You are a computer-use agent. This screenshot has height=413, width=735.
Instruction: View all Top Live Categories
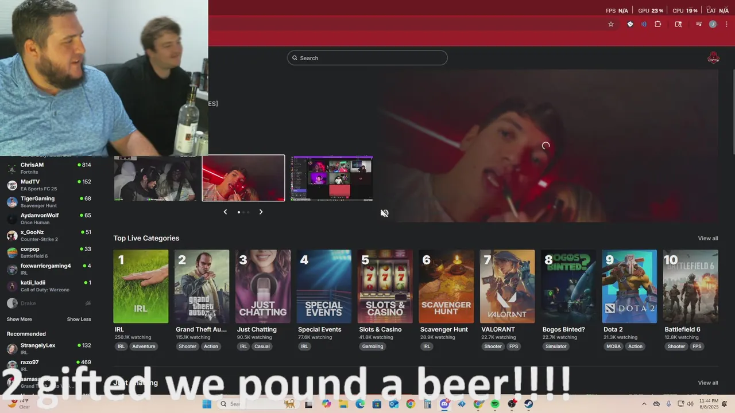pos(707,238)
